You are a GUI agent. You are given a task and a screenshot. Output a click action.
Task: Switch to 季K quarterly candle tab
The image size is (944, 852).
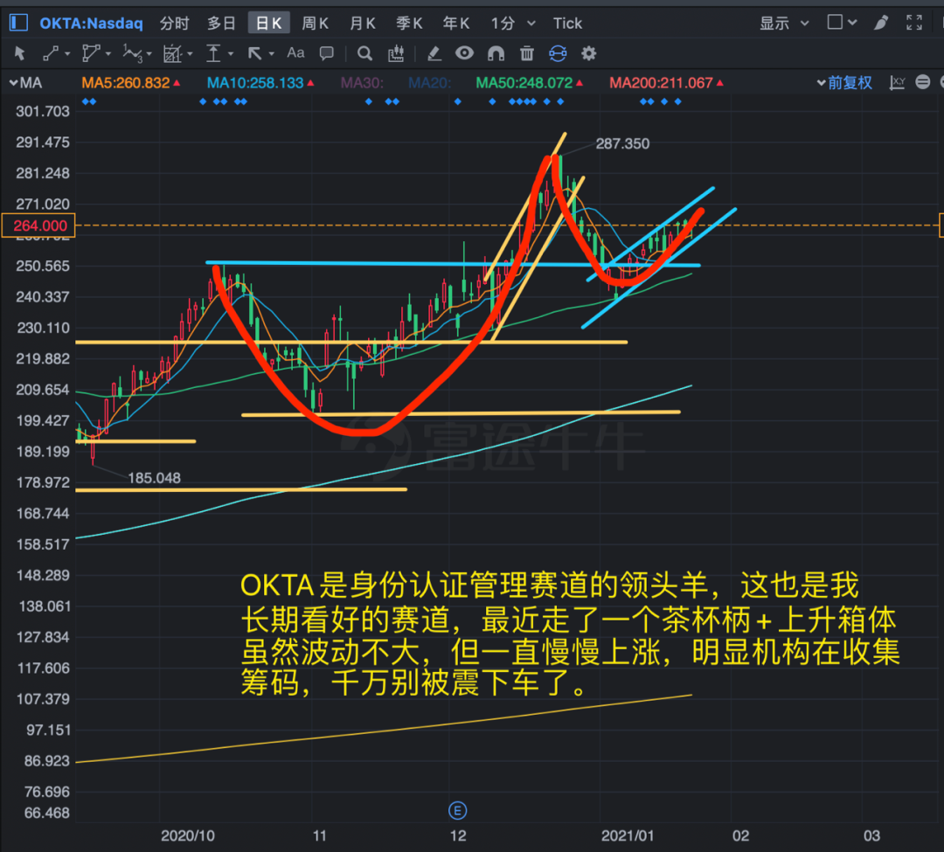pyautogui.click(x=409, y=24)
